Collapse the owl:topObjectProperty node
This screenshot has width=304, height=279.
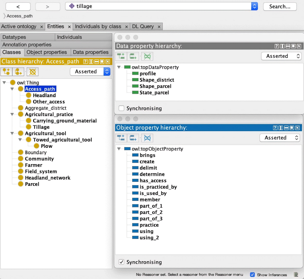(x=119, y=149)
